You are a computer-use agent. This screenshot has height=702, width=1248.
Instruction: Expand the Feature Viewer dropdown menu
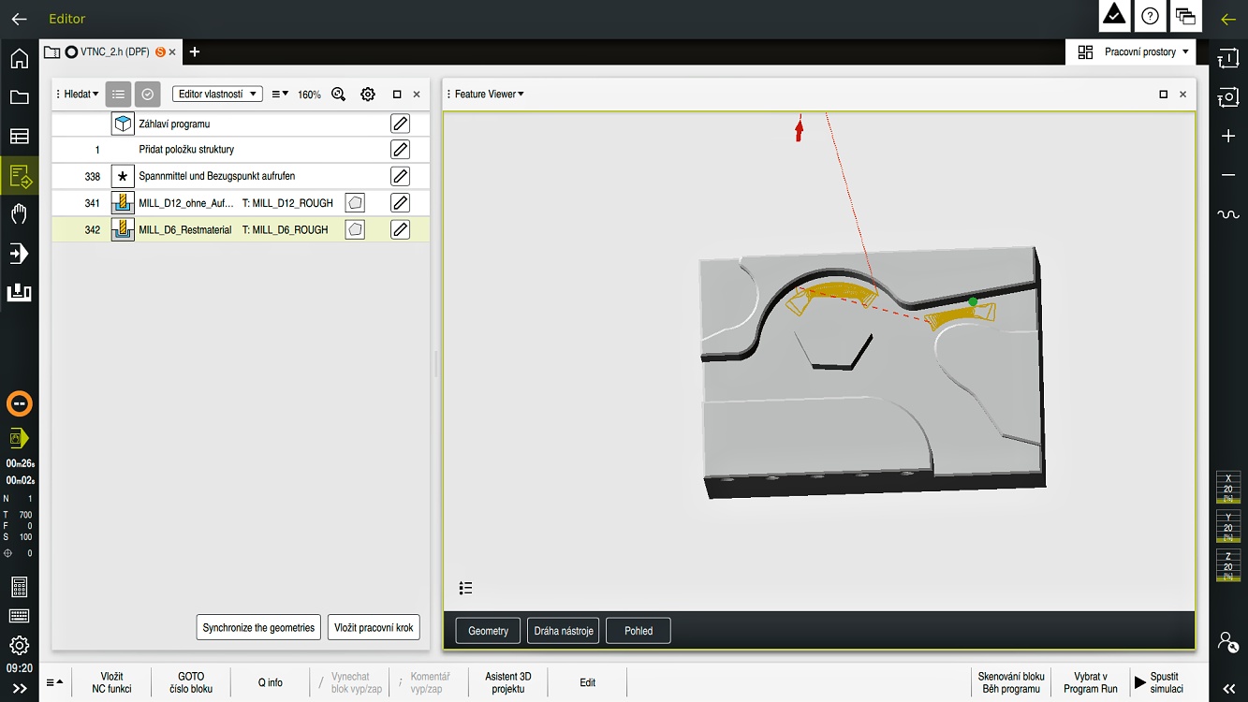click(x=489, y=95)
